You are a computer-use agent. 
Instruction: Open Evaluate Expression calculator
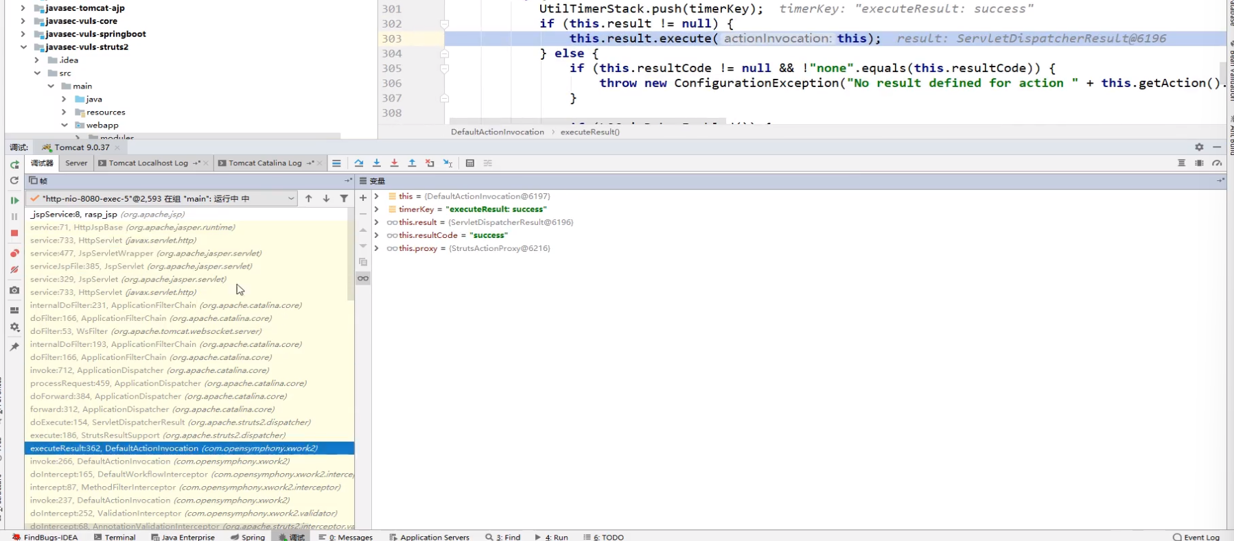click(470, 163)
